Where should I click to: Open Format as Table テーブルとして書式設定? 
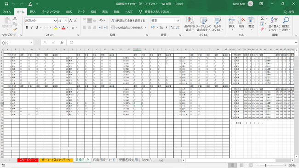pos(203,24)
